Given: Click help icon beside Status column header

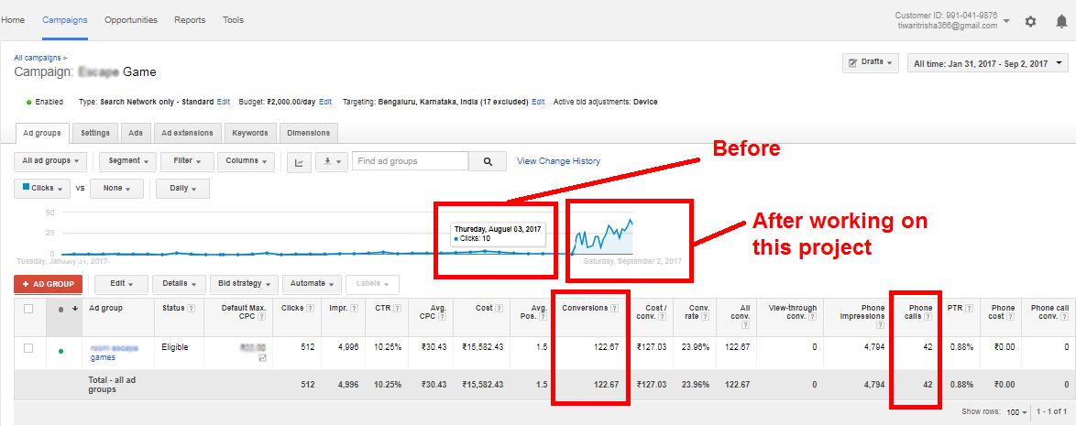Looking at the screenshot, I should (x=191, y=308).
